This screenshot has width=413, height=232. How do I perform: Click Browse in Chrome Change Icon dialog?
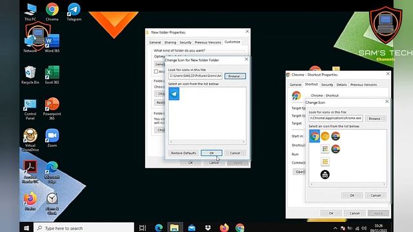tap(376, 119)
